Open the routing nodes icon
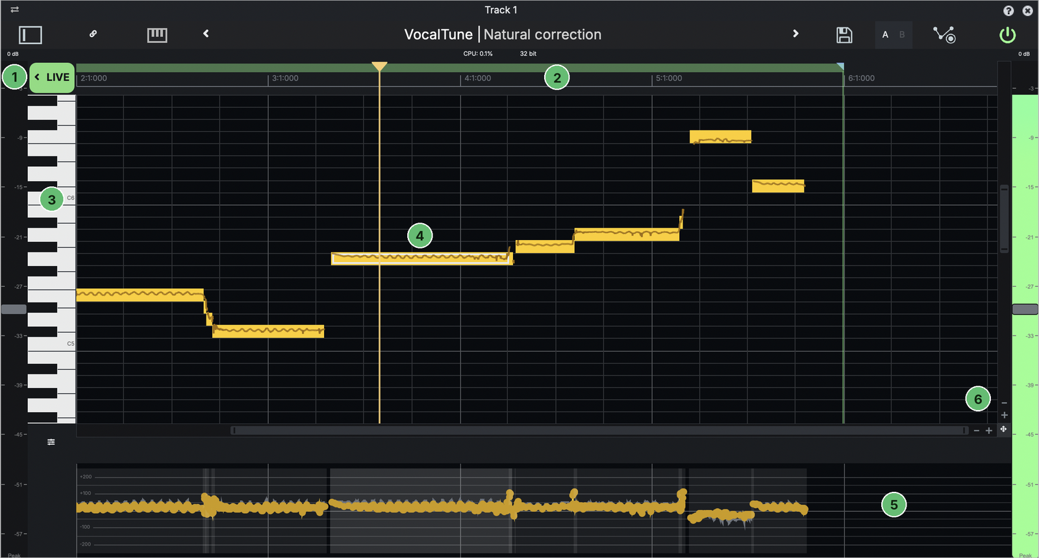This screenshot has height=558, width=1039. coord(944,34)
